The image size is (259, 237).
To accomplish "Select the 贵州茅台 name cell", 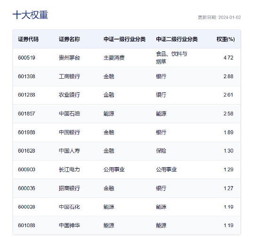I will pos(69,57).
